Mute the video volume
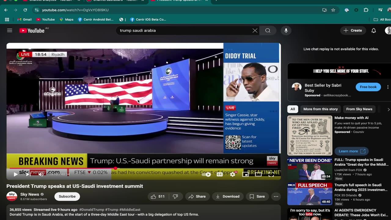The image size is (391, 220). [41, 174]
